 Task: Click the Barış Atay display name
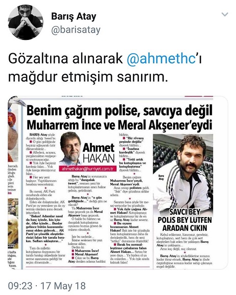click(x=74, y=17)
